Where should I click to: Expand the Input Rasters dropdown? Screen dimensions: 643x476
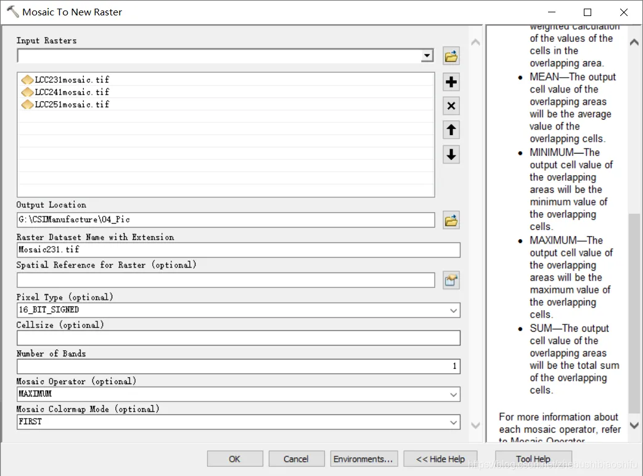(x=427, y=56)
